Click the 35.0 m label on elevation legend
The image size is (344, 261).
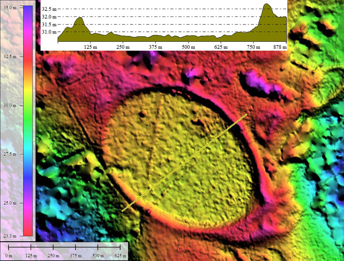pyautogui.click(x=10, y=7)
